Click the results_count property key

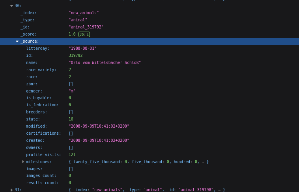[x=42, y=183]
